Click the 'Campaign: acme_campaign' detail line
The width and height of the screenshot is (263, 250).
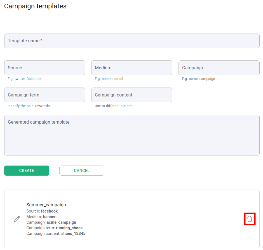tap(51, 222)
